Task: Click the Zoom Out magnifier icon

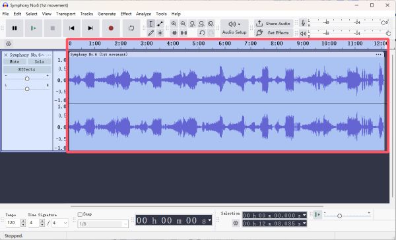Action: 183,24
